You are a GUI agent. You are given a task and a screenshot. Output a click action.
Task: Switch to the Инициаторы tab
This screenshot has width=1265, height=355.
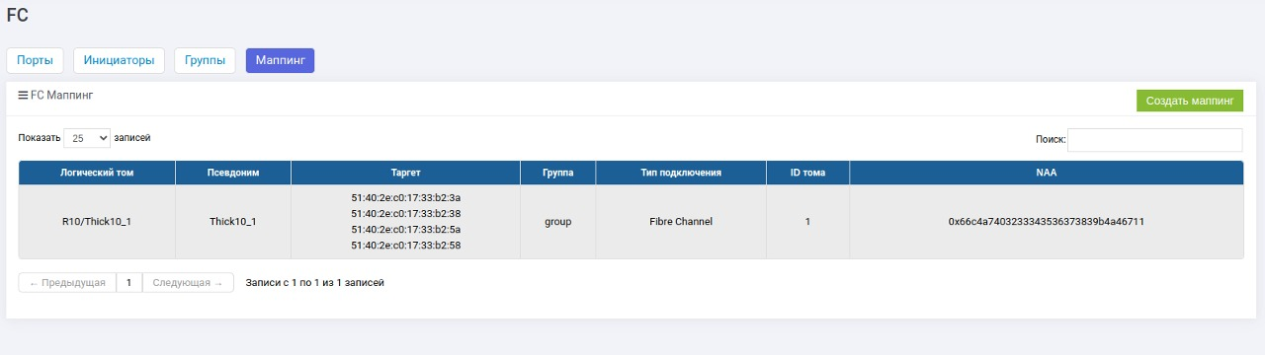(119, 61)
